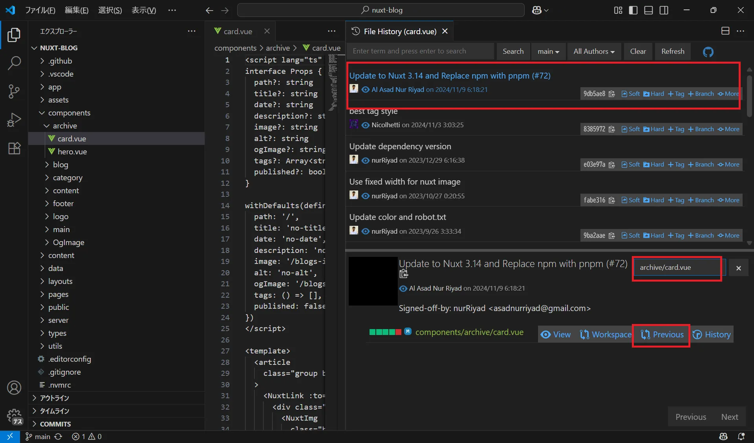Copy commit hash 8385972 clipboard icon
This screenshot has height=443, width=754.
coord(612,129)
